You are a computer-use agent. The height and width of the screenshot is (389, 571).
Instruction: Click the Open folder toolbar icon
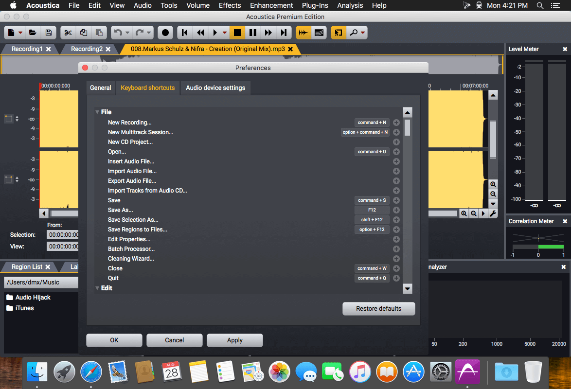(33, 33)
